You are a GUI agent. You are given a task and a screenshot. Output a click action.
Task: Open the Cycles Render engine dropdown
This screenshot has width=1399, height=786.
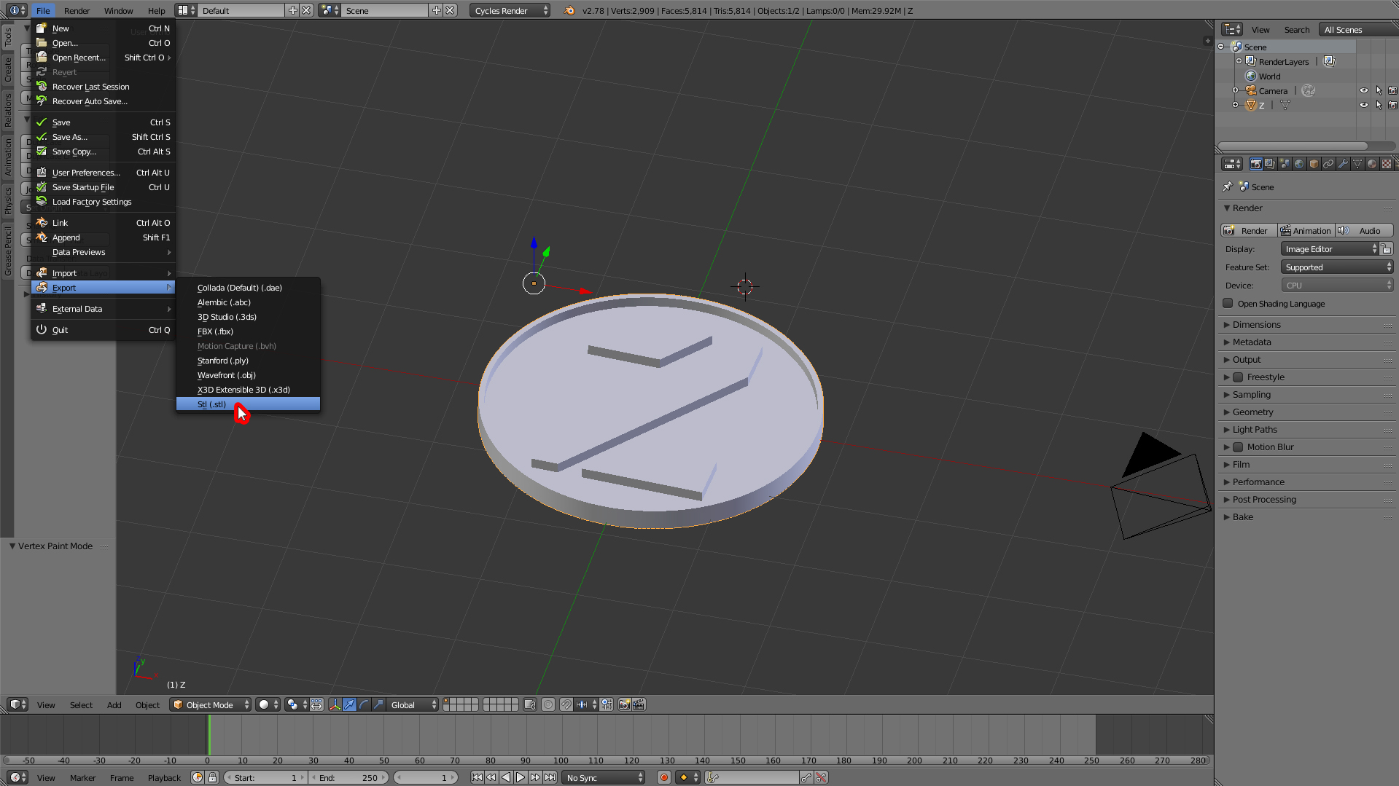tap(510, 10)
